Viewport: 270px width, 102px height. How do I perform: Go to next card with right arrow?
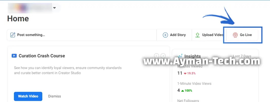pos(163,56)
